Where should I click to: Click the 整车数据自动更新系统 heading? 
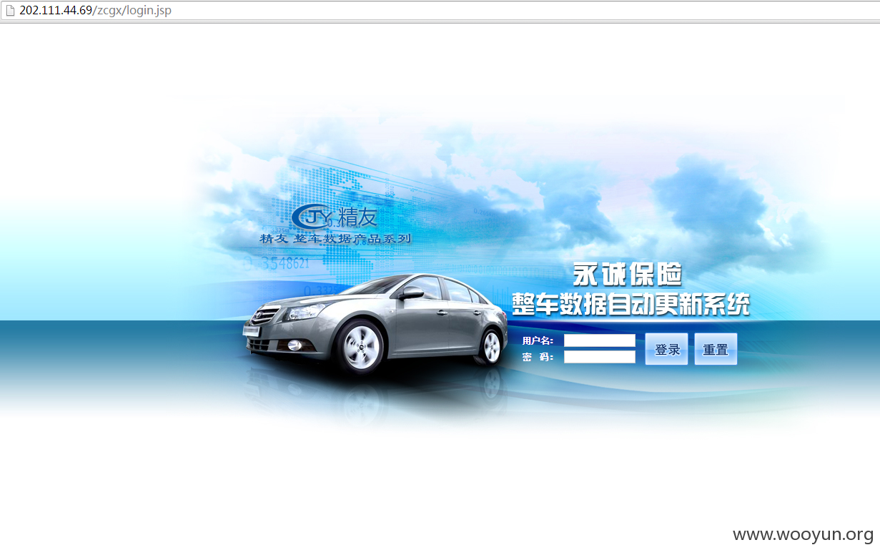click(x=631, y=304)
